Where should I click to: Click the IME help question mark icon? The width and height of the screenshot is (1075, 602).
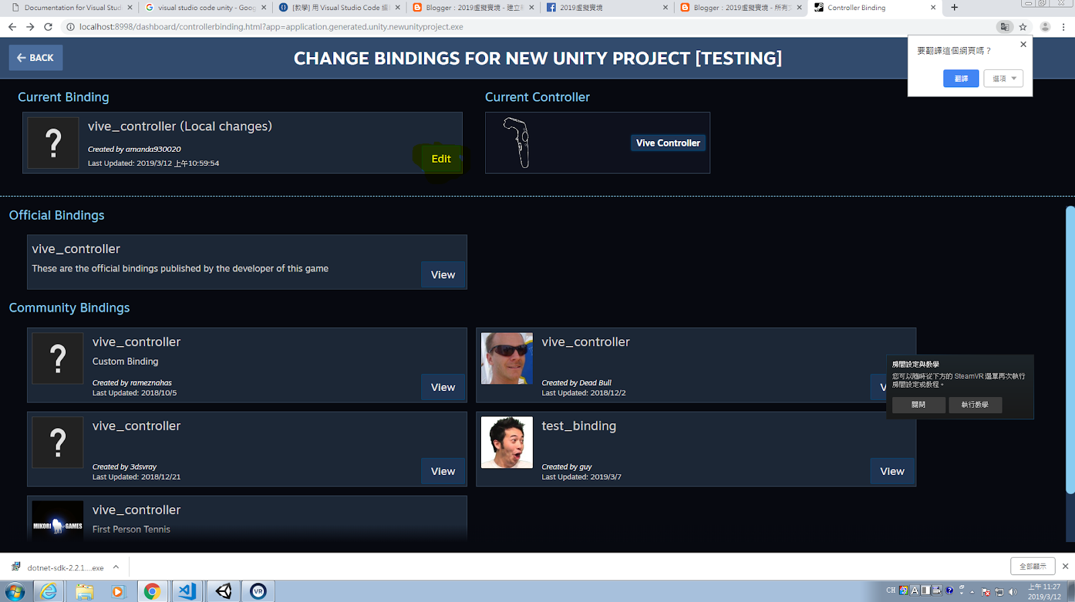949,591
